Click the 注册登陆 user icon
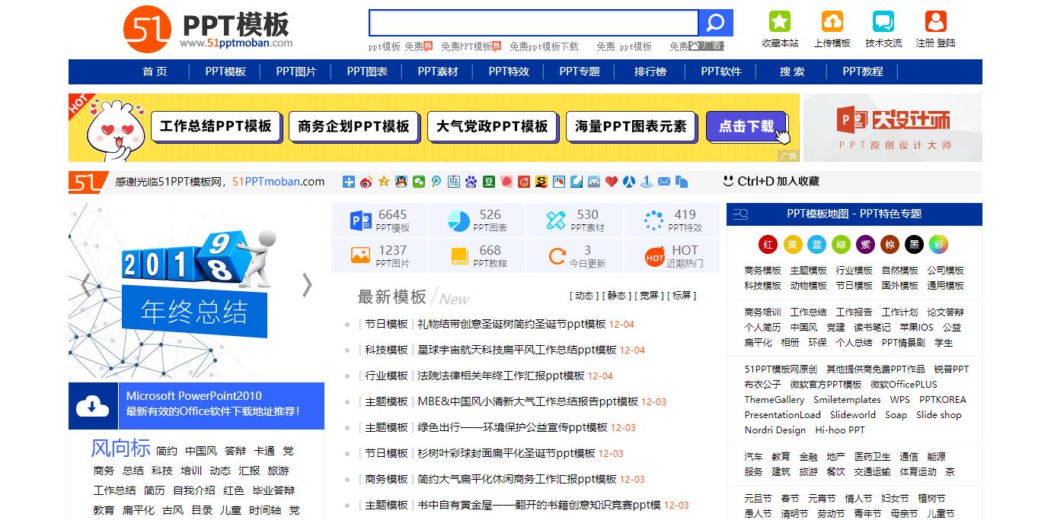 coord(934,21)
